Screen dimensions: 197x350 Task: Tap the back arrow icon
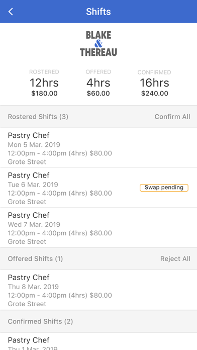(11, 12)
